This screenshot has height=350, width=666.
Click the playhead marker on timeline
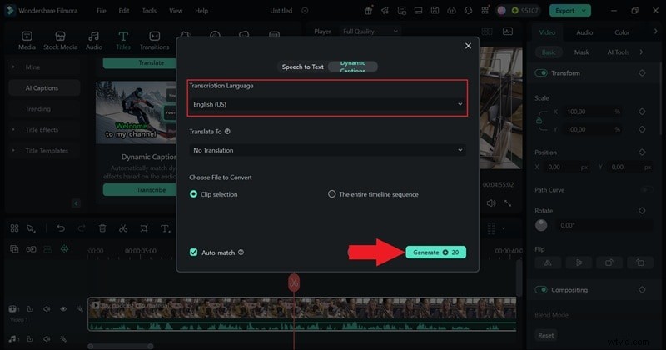tap(294, 282)
